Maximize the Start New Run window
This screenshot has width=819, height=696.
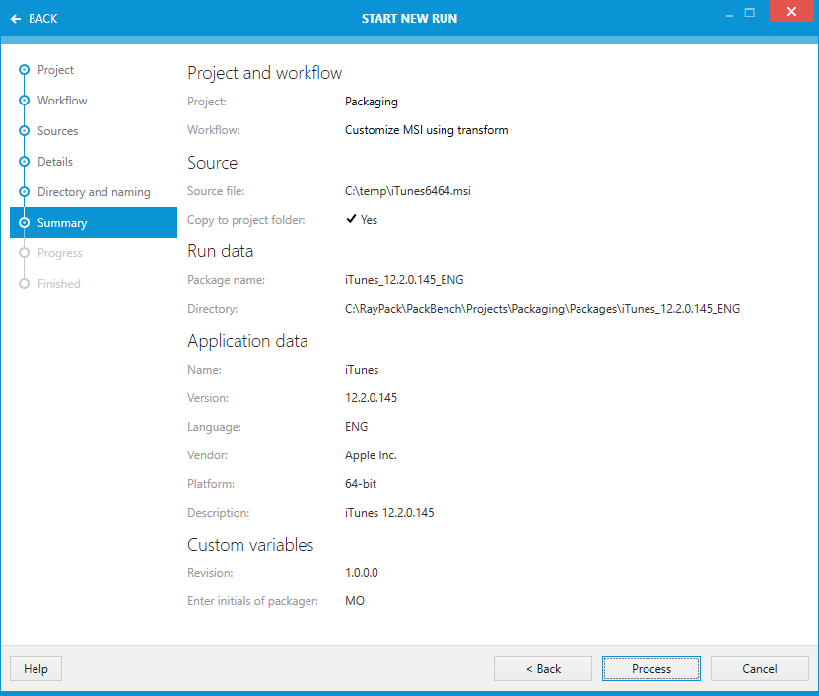[750, 13]
